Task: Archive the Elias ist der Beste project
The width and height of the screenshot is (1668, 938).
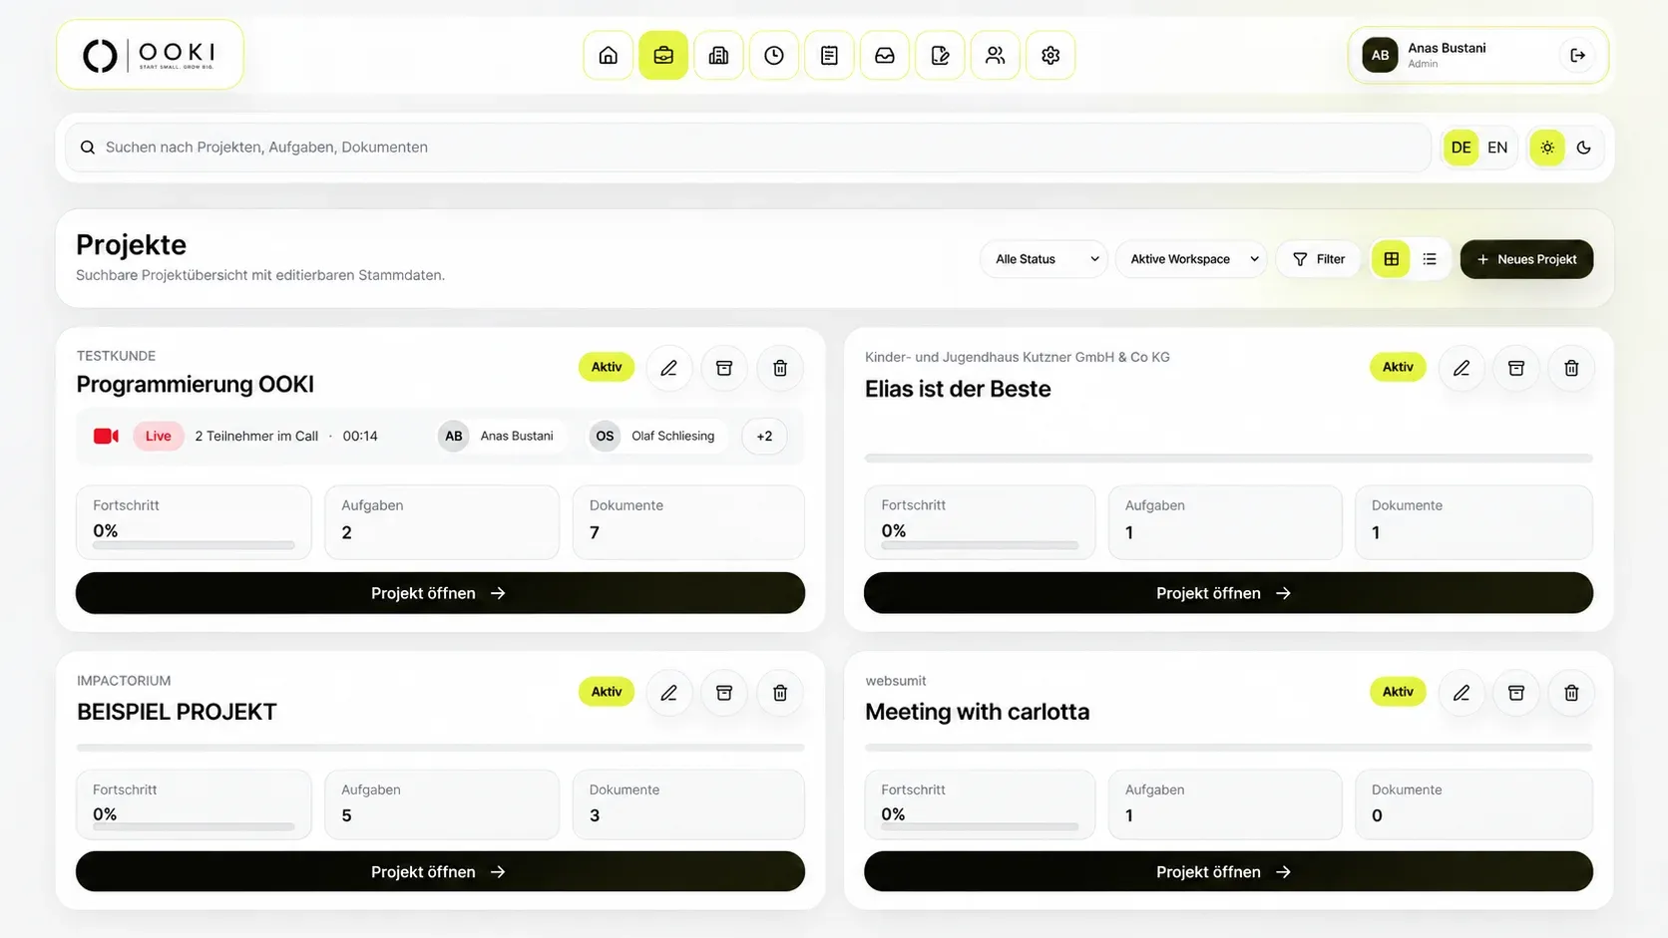Action: tap(1516, 368)
